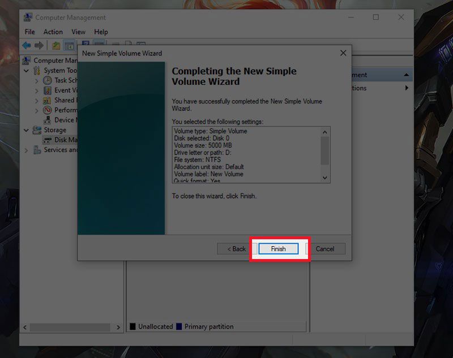Click the Disk Management drive icon
This screenshot has height=358, width=453.
48,140
